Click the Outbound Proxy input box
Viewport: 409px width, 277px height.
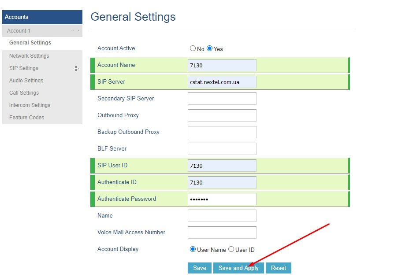pos(222,115)
